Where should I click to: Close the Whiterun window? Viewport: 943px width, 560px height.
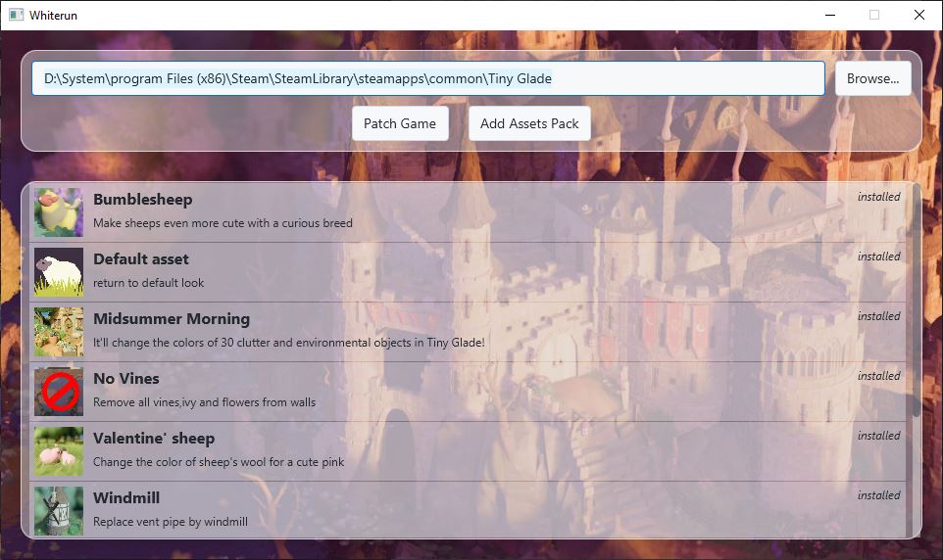pyautogui.click(x=918, y=15)
